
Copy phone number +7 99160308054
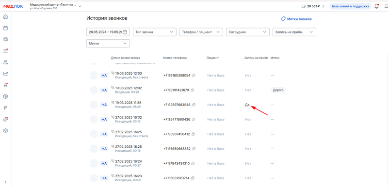(x=194, y=76)
